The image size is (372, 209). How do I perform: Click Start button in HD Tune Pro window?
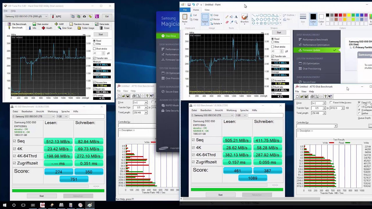coord(101,34)
